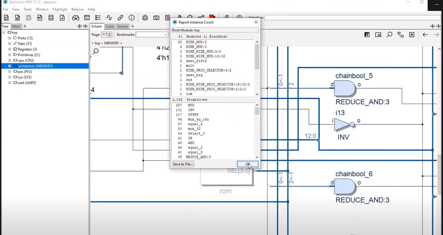Viewport: 443px width, 235px height.
Task: Expand the Registers (3) node
Action: (10, 49)
